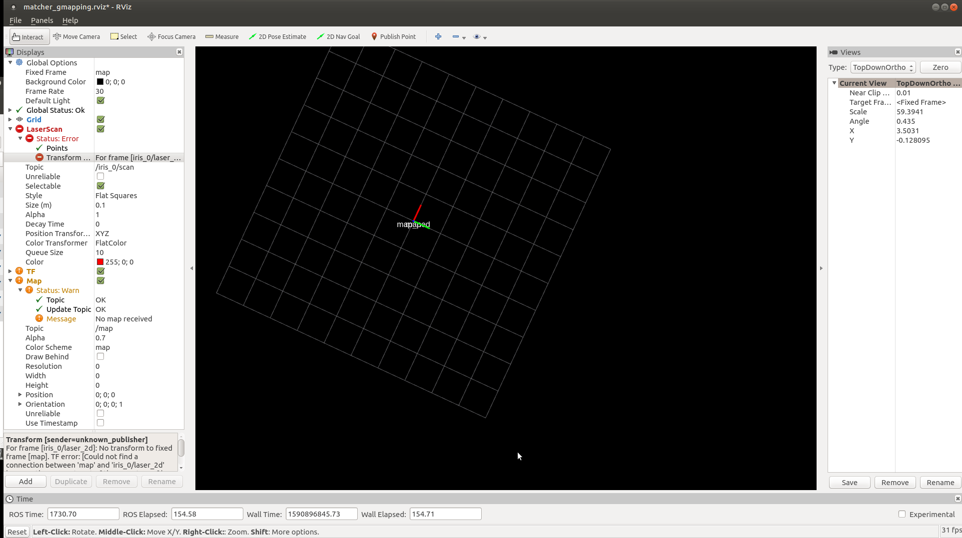Expand the TF display tree item

[10, 271]
